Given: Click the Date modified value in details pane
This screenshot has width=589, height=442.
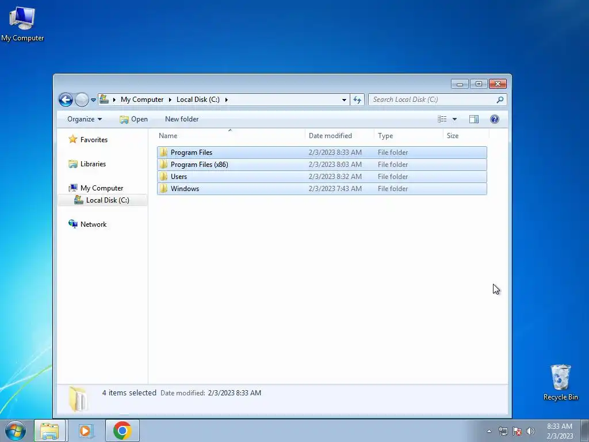Looking at the screenshot, I should (235, 393).
